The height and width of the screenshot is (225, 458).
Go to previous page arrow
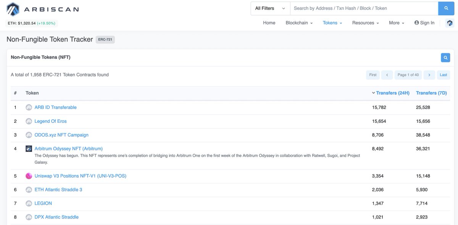(387, 75)
